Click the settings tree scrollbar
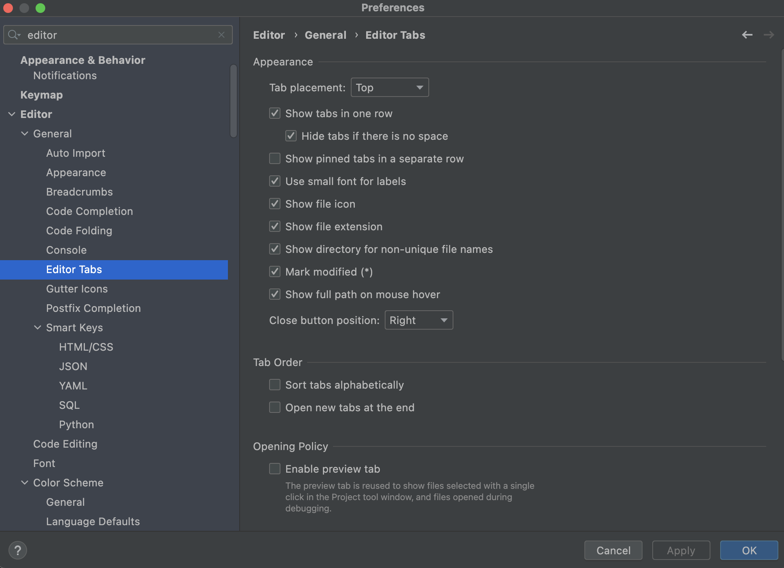Screen dimensions: 784x568 [x=233, y=101]
